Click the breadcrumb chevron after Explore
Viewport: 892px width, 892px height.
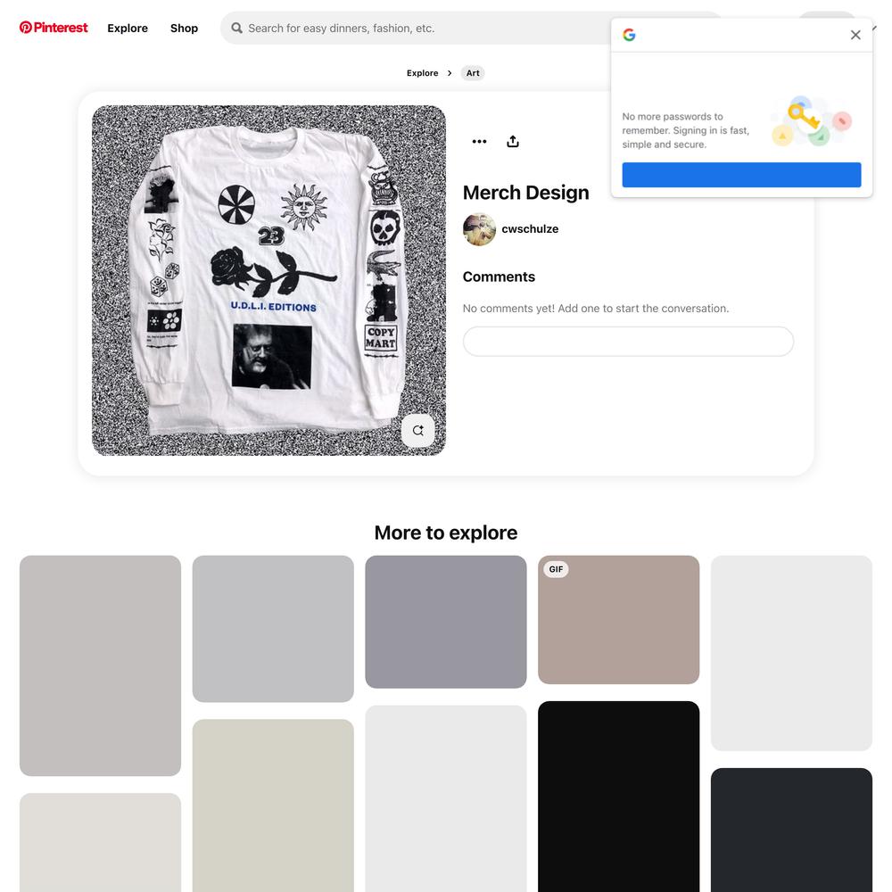click(450, 73)
